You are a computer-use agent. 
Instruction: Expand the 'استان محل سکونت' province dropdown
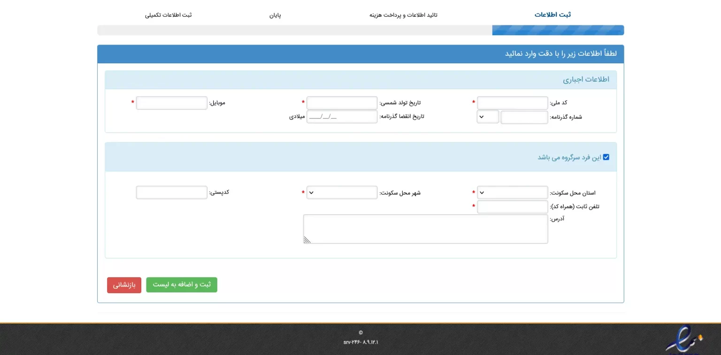(x=512, y=192)
